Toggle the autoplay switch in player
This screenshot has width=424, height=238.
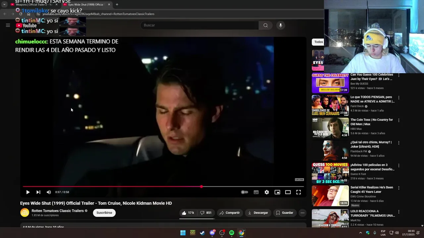tap(244, 192)
